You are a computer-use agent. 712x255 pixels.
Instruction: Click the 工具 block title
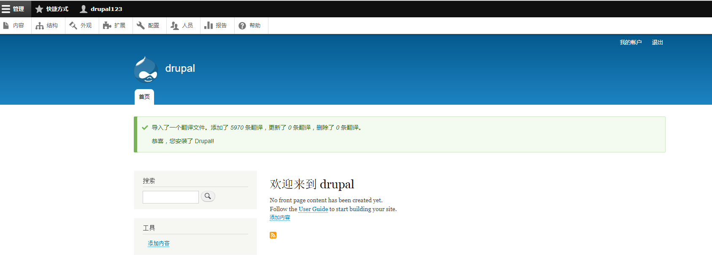tap(149, 228)
